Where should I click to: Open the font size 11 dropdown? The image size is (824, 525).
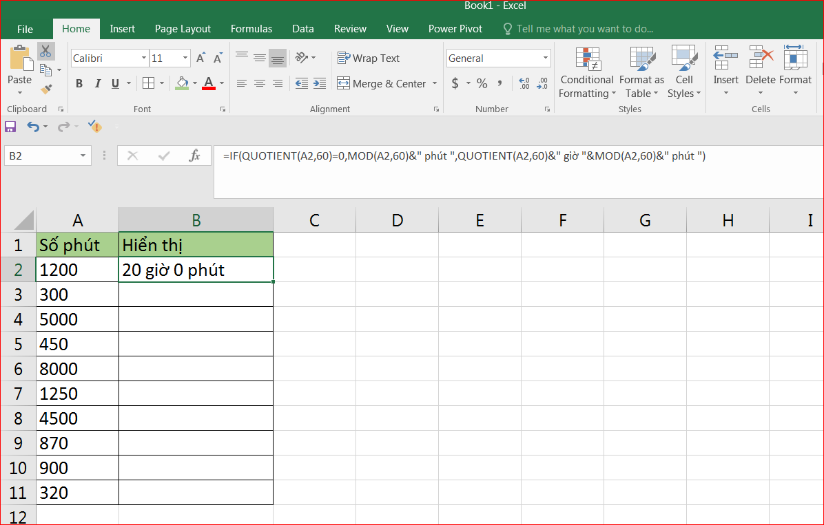[x=185, y=58]
